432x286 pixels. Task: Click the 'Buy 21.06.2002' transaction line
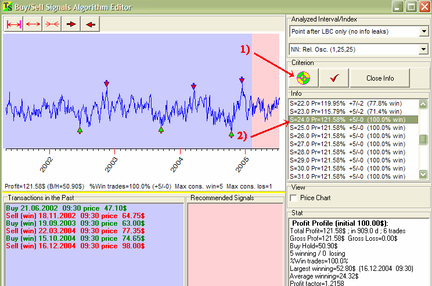66,208
